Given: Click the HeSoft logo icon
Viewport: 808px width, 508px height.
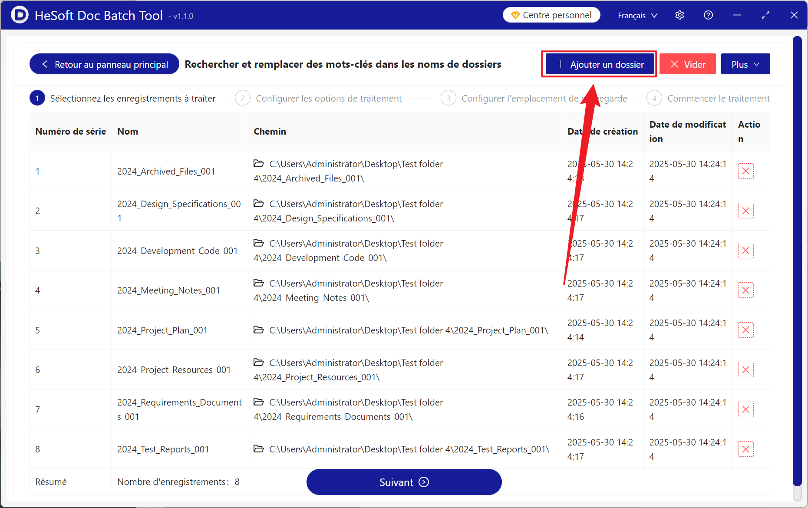Looking at the screenshot, I should tap(20, 15).
